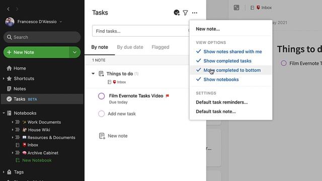Click the expand-note icon in the note pane toolbar
The width and height of the screenshot is (322, 181).
pos(236,8)
